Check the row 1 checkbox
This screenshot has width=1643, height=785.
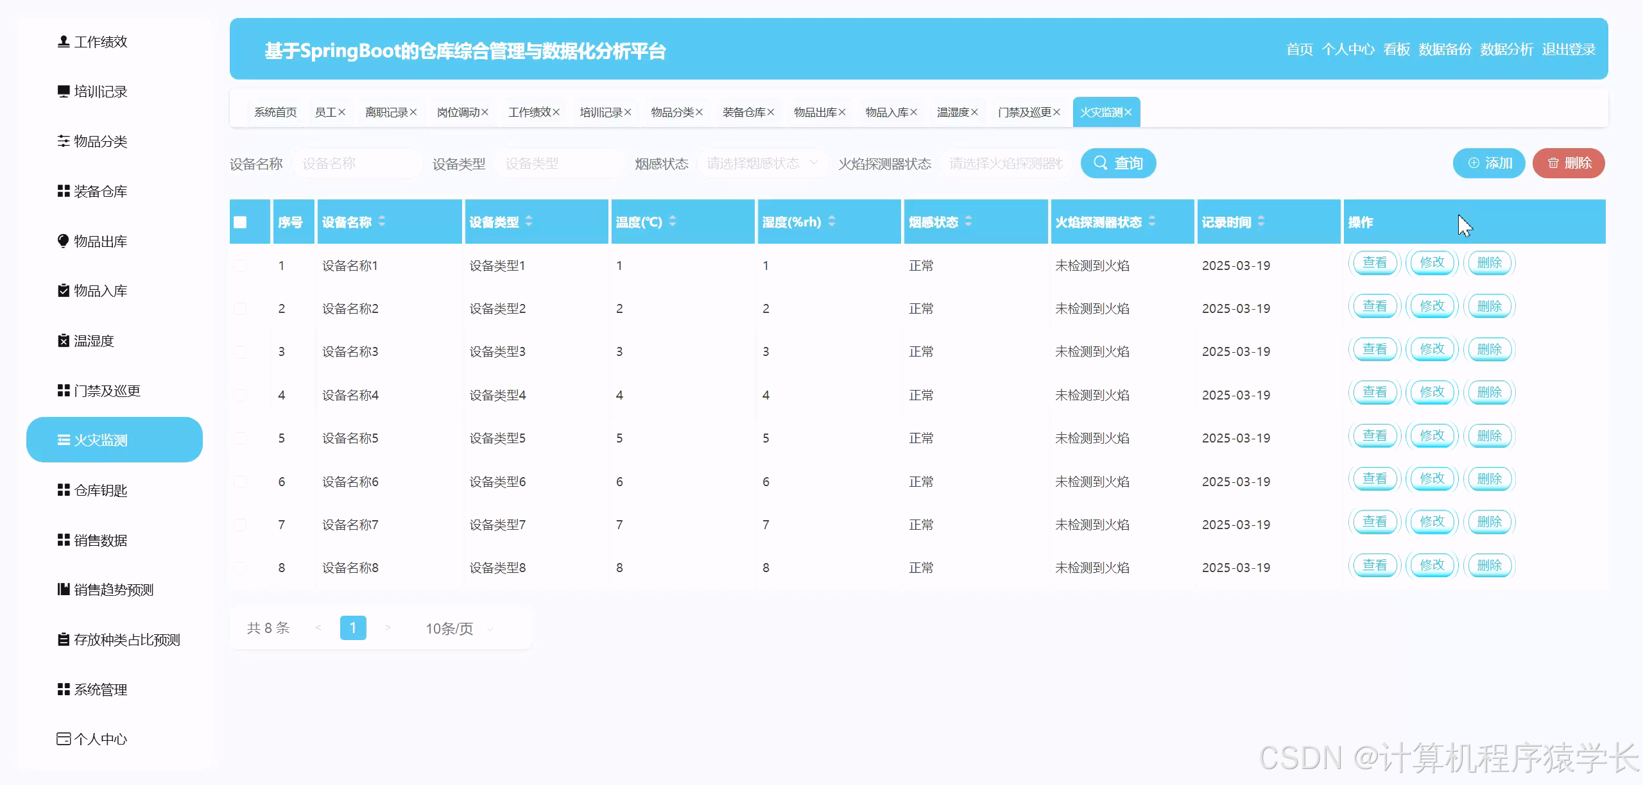[x=240, y=266]
